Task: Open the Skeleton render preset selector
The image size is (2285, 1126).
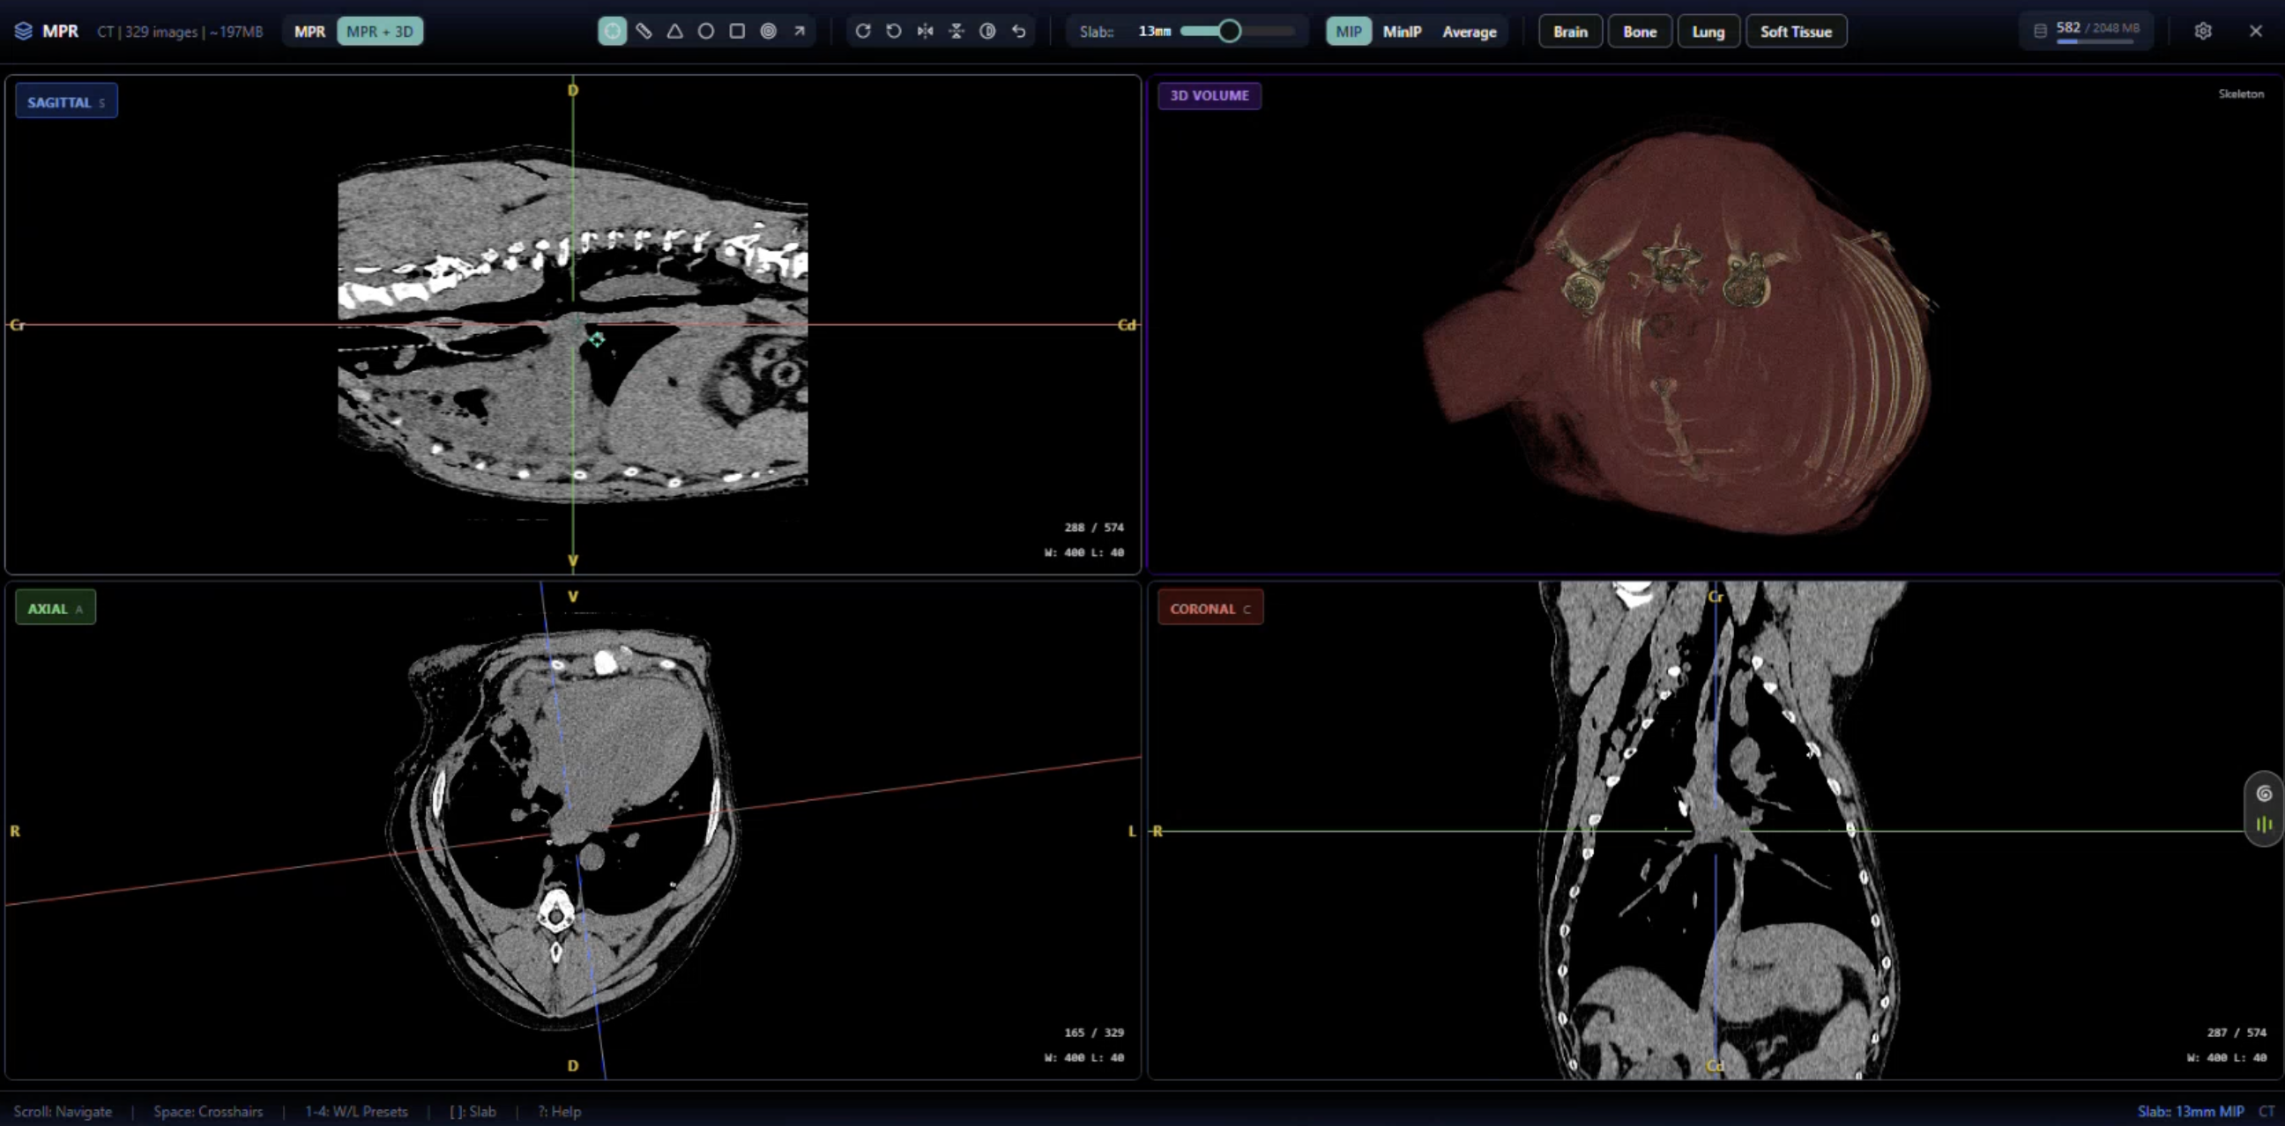Action: point(2241,94)
